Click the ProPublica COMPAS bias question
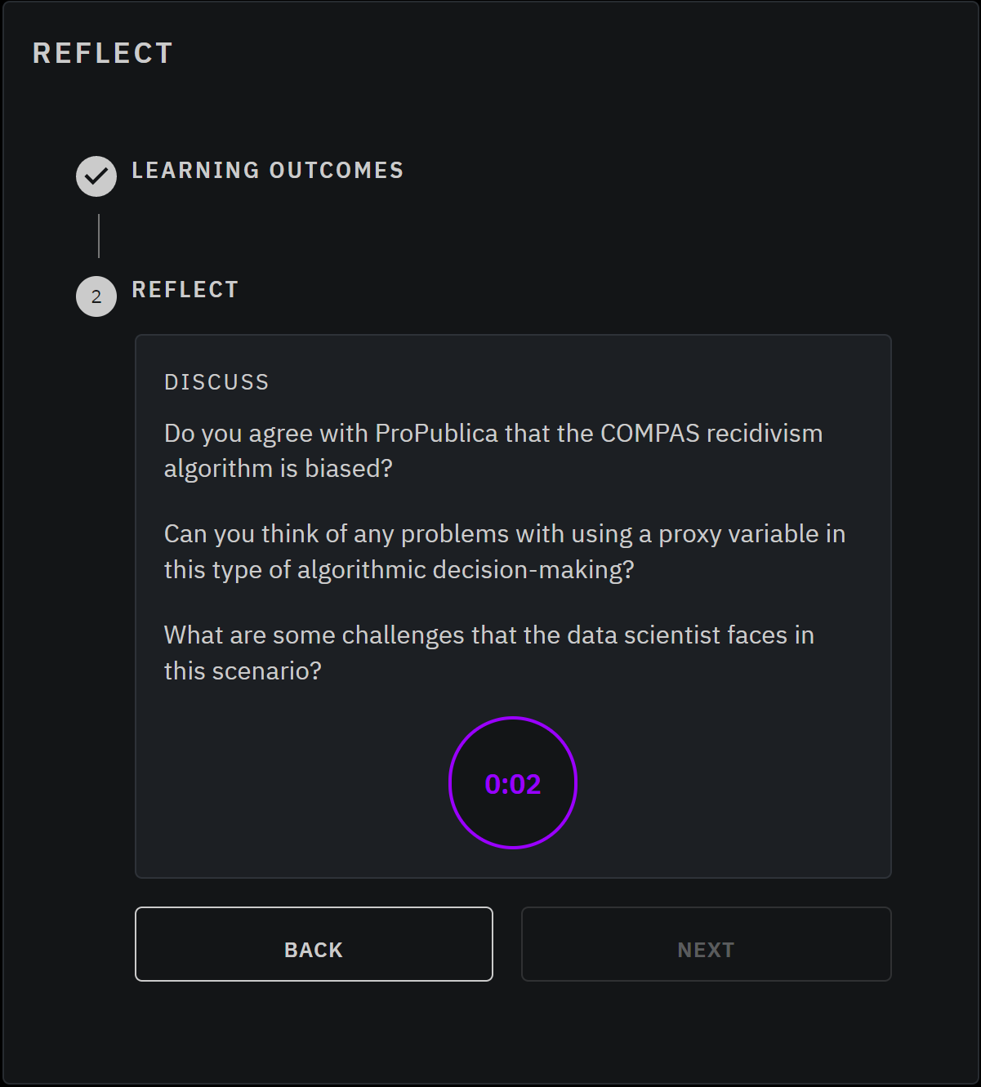Image resolution: width=981 pixels, height=1087 pixels. 493,451
